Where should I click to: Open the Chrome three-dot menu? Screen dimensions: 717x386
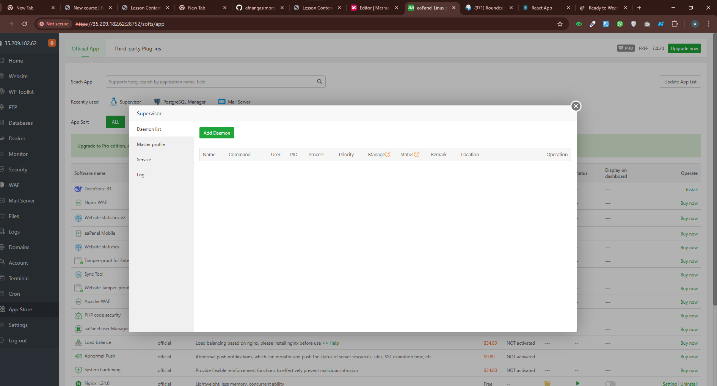click(x=708, y=24)
